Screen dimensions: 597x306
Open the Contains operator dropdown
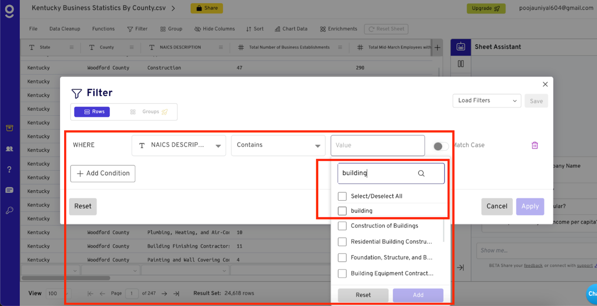(x=278, y=146)
